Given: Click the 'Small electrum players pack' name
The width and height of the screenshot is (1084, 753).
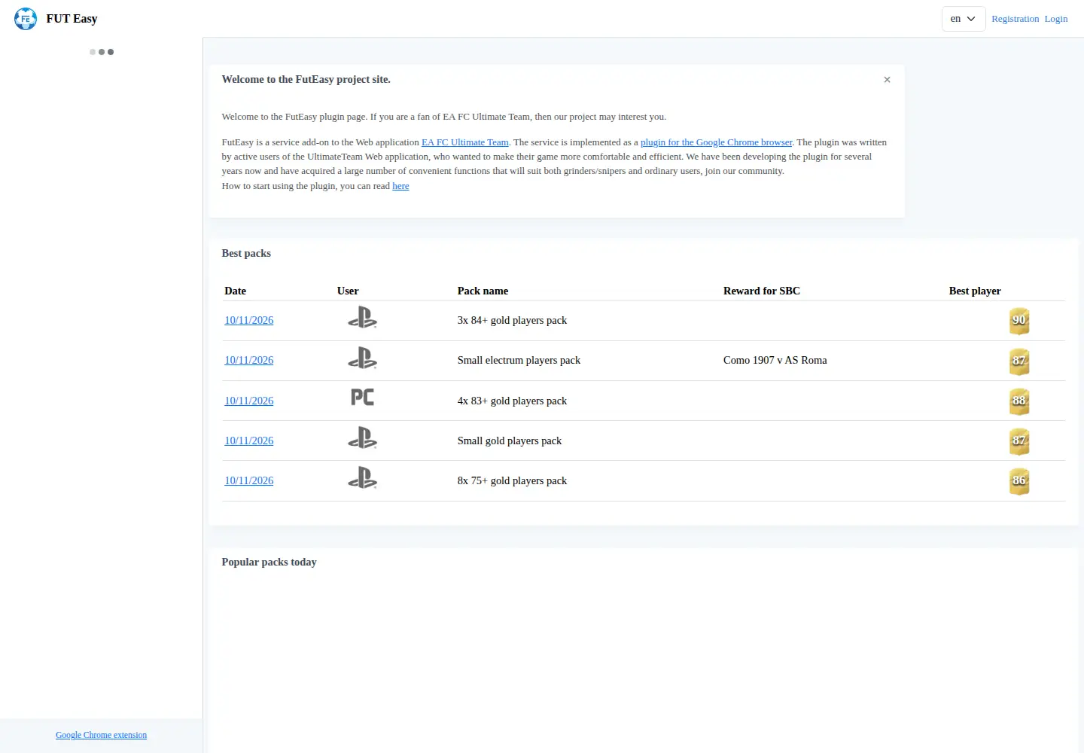Looking at the screenshot, I should [519, 360].
